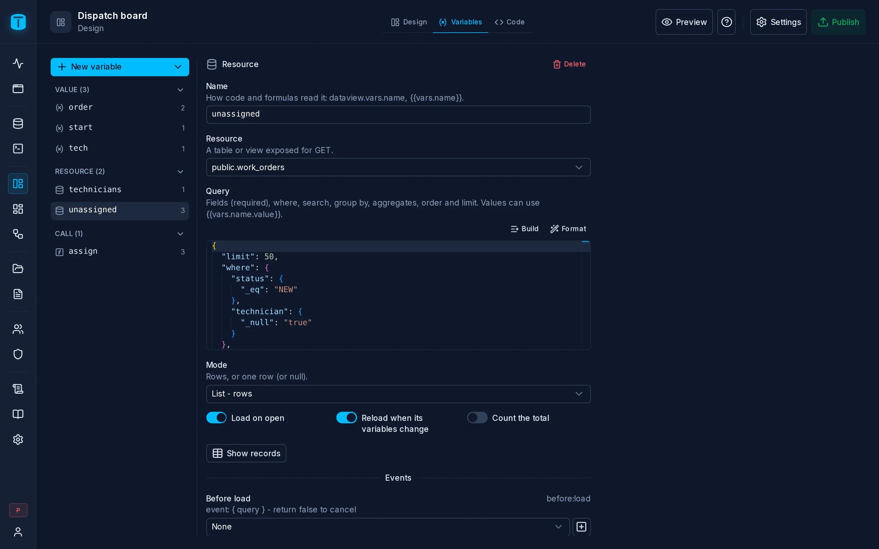The height and width of the screenshot is (549, 879).
Task: Open the shield security icon in sidebar
Action: click(x=18, y=354)
